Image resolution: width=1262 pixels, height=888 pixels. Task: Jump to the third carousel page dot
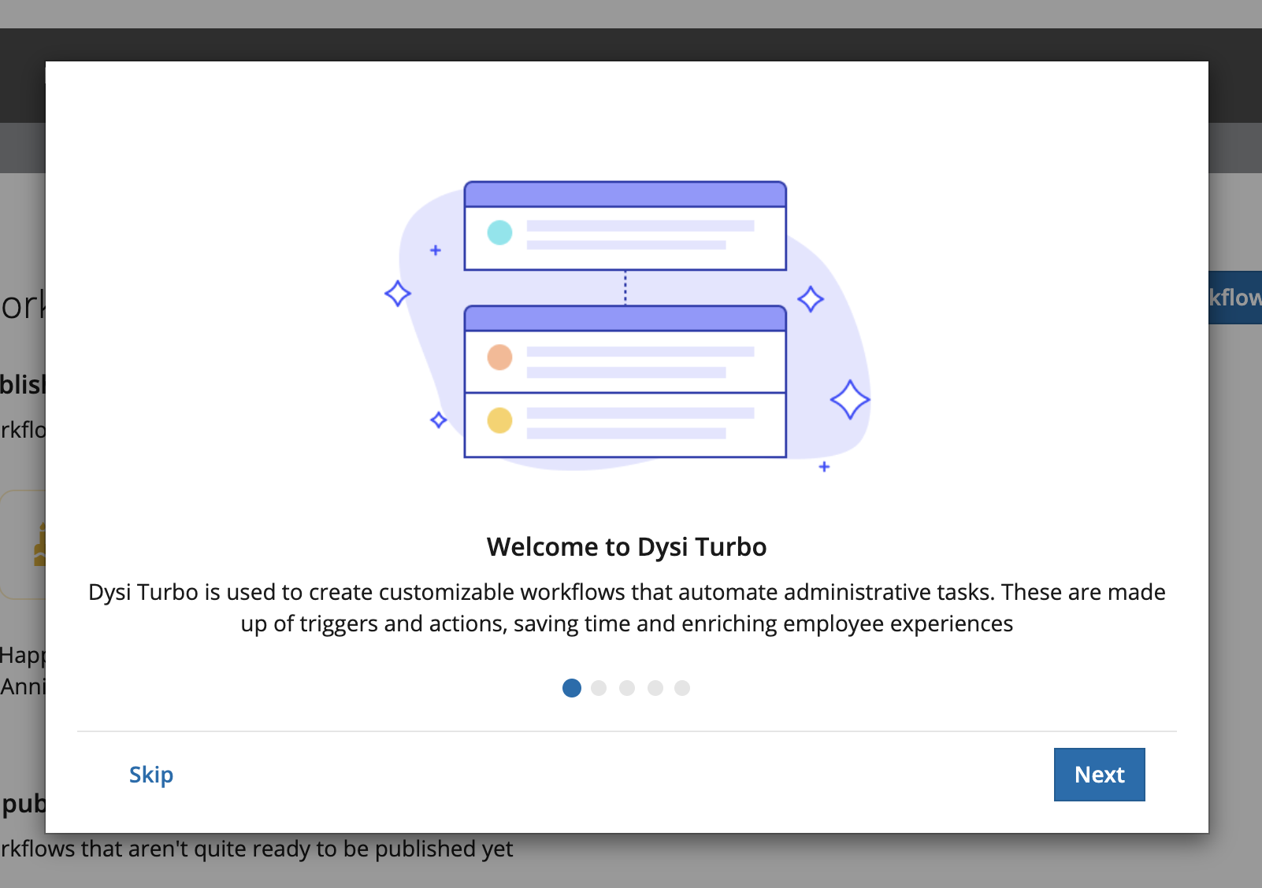click(x=627, y=688)
